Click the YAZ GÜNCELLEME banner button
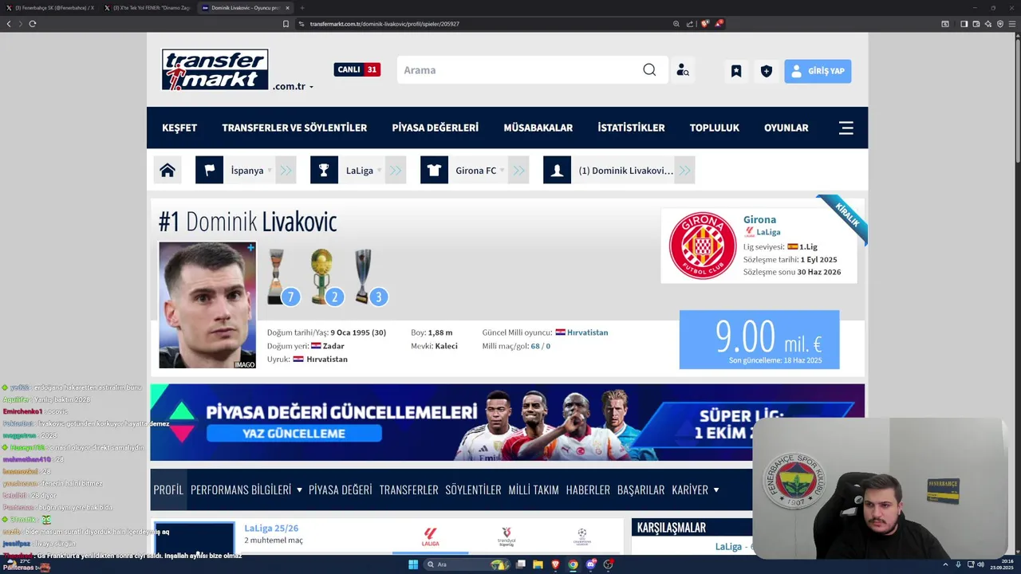This screenshot has width=1021, height=574. pos(294,434)
